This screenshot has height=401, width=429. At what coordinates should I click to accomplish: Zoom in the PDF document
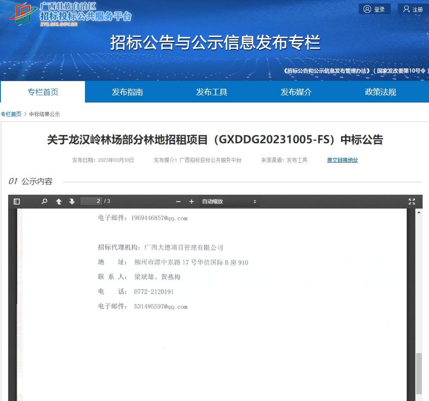coord(191,201)
